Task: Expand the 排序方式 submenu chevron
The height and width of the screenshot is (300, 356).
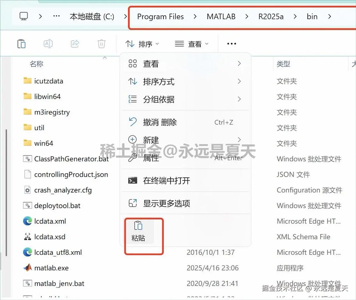Action: (x=239, y=81)
